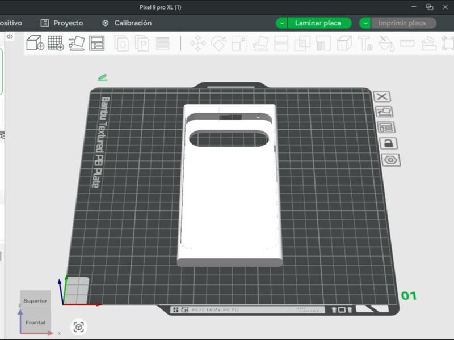Fit camera view using cube icon

click(x=78, y=327)
